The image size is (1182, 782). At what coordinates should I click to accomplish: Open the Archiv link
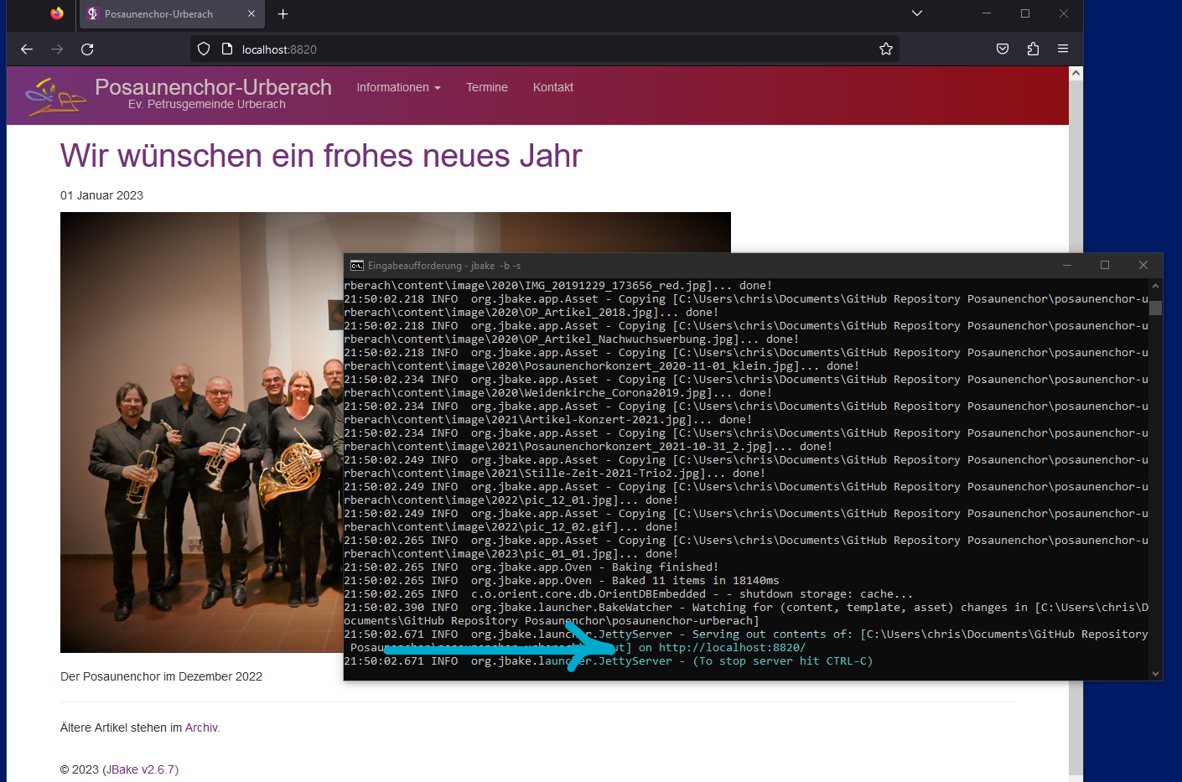click(201, 728)
